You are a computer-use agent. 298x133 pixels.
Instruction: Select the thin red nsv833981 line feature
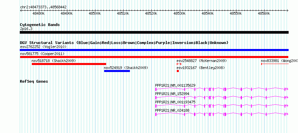tap(275, 64)
